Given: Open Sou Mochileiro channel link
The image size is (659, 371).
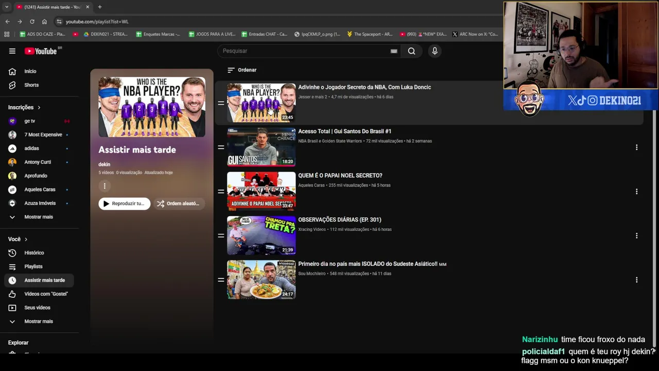Looking at the screenshot, I should [312, 274].
